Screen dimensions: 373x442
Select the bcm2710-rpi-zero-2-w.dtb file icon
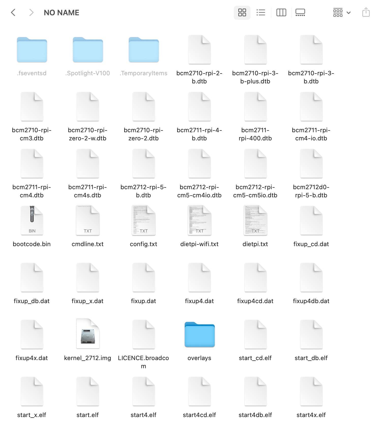tap(88, 107)
